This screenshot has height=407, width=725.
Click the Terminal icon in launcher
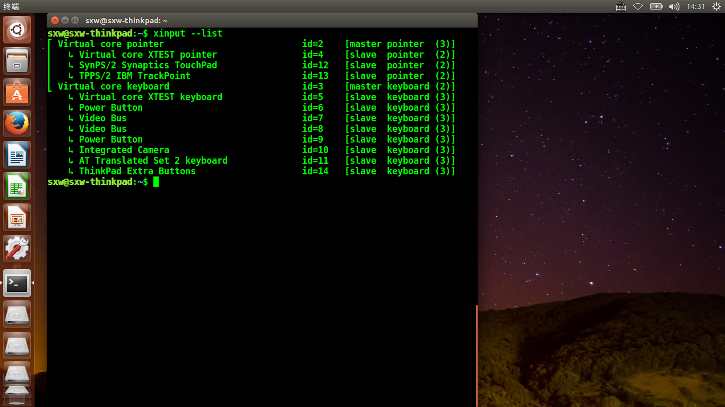tap(17, 283)
